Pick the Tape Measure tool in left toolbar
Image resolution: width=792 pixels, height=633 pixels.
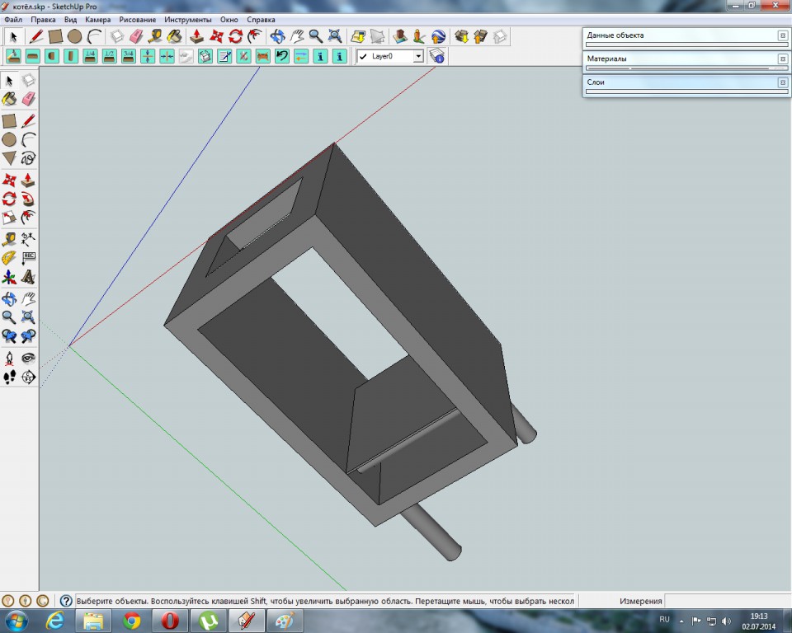(9, 239)
